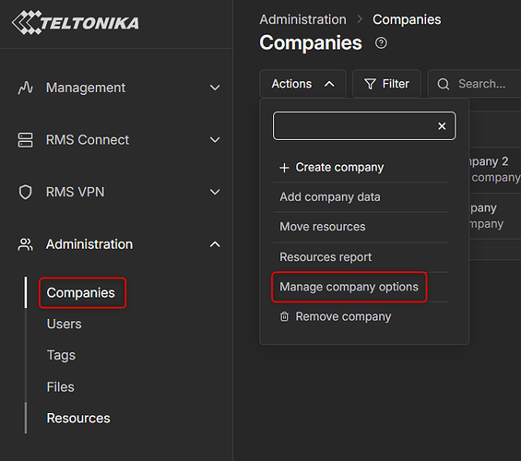The width and height of the screenshot is (521, 461).
Task: Expand the RMS Connect section chevron
Action: [x=215, y=140]
